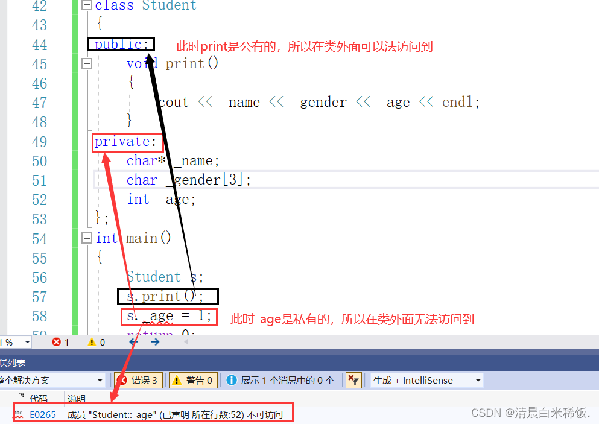The image size is (599, 424).
Task: Place cursor on s._age = 1; statement
Action: coord(169,316)
